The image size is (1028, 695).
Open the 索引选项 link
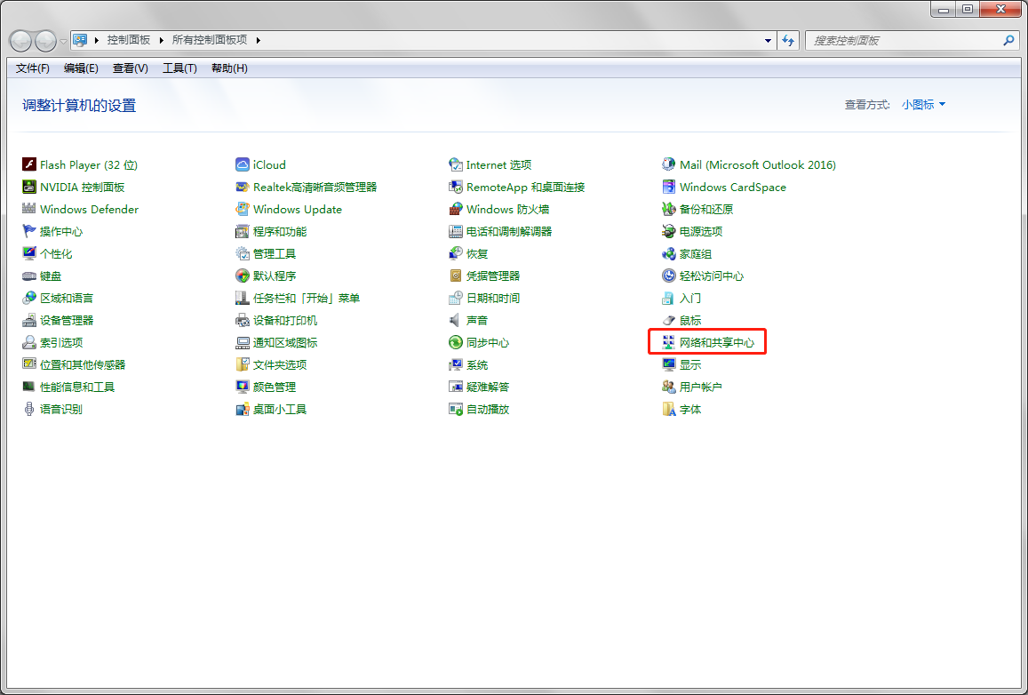point(61,342)
